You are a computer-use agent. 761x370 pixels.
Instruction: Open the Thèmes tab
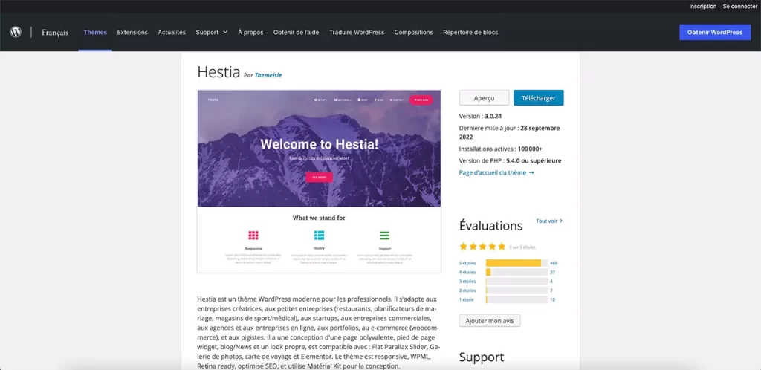(95, 33)
